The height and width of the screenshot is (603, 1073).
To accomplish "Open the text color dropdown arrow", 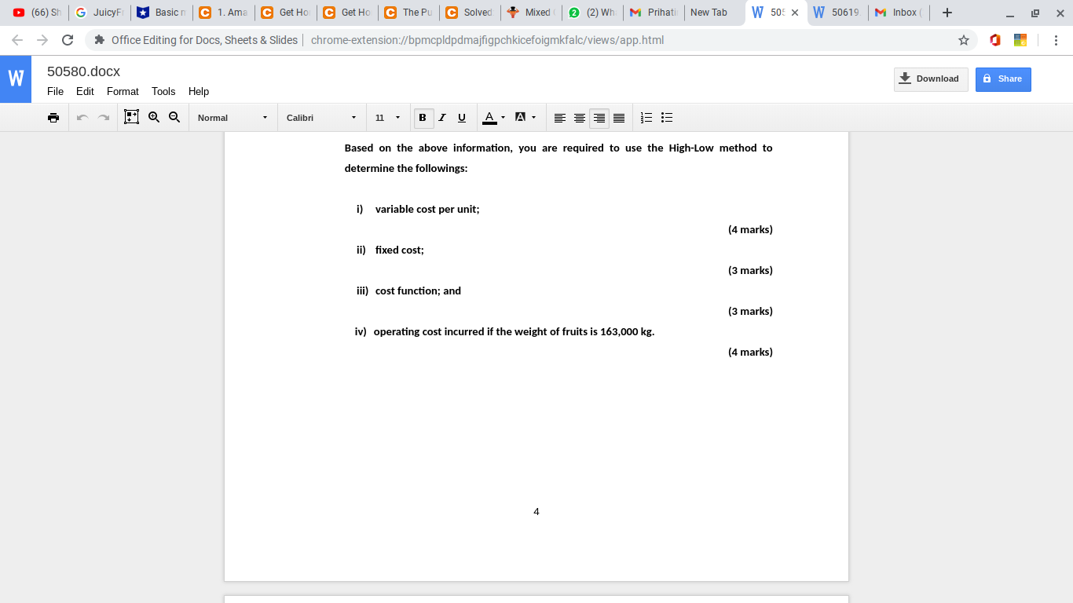I will [503, 118].
